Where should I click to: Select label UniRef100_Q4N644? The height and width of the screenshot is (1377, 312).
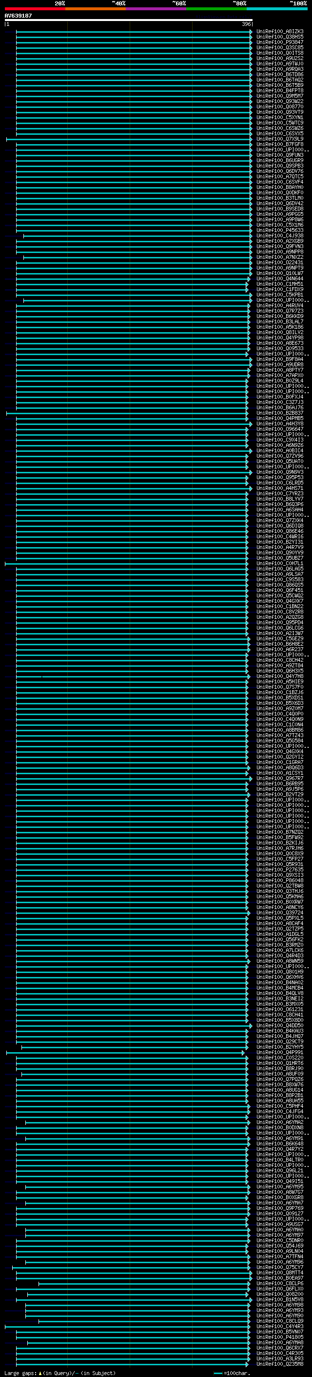tap(280, 278)
